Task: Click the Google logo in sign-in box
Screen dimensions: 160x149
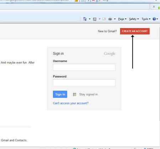Action: (110, 54)
